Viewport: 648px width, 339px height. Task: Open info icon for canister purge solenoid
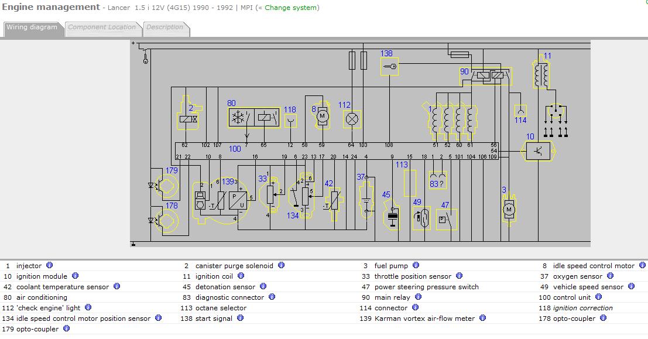pyautogui.click(x=282, y=265)
